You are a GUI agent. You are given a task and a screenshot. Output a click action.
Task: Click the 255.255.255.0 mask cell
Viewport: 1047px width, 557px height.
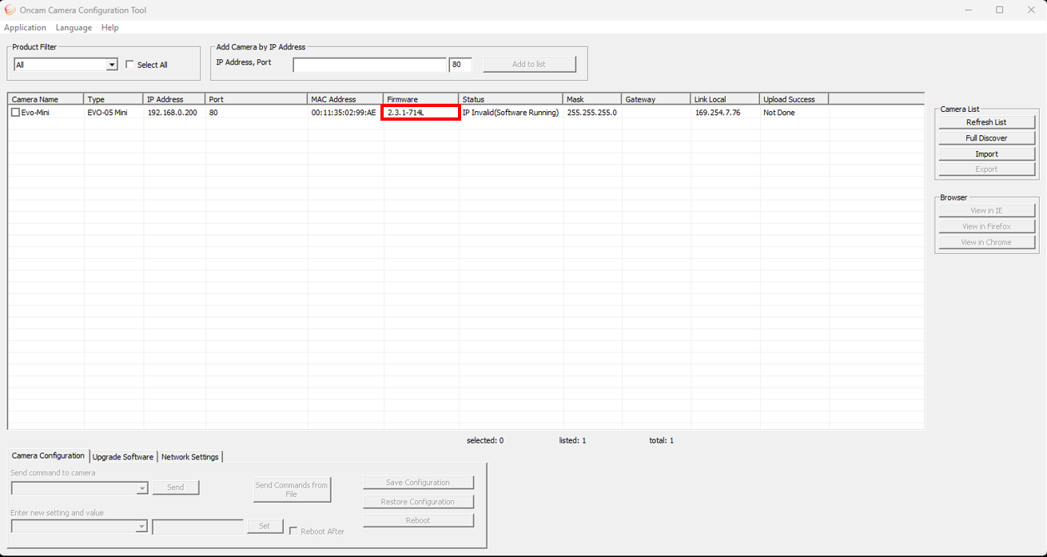592,113
